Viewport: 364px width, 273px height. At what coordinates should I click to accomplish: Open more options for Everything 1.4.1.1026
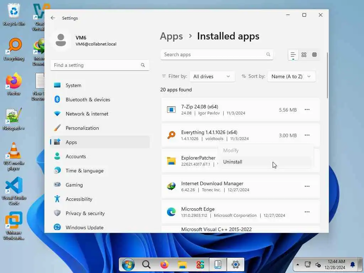[x=307, y=135]
